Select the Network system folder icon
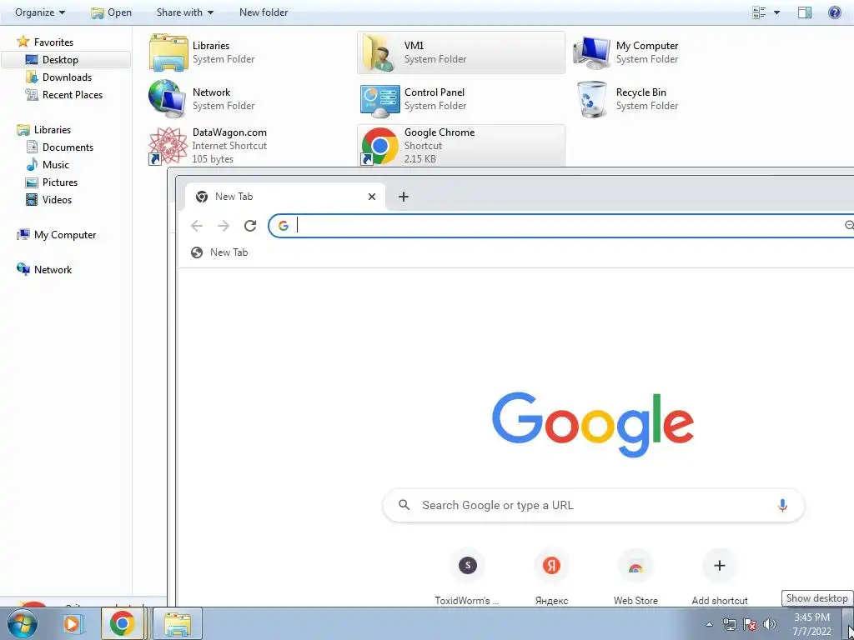This screenshot has height=640, width=854. [x=168, y=98]
